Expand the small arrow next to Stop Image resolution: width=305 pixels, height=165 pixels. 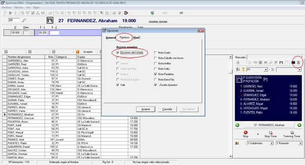[x=258, y=134]
